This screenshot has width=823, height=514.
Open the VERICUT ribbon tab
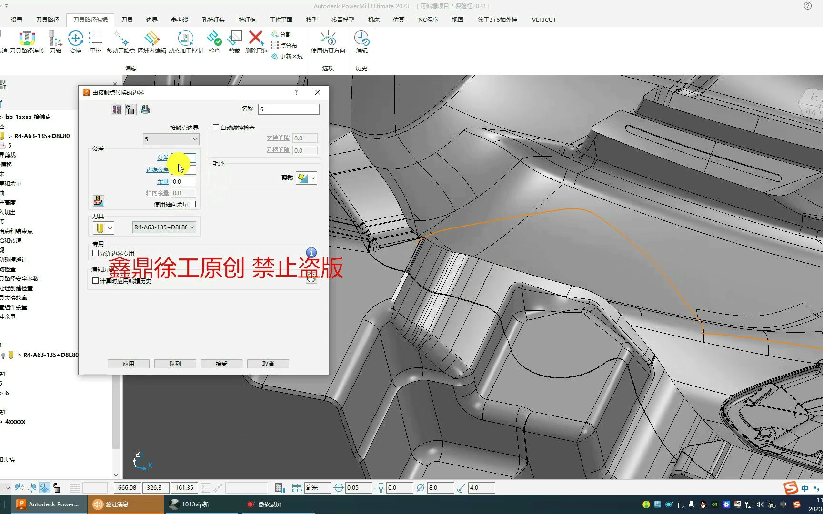(544, 20)
